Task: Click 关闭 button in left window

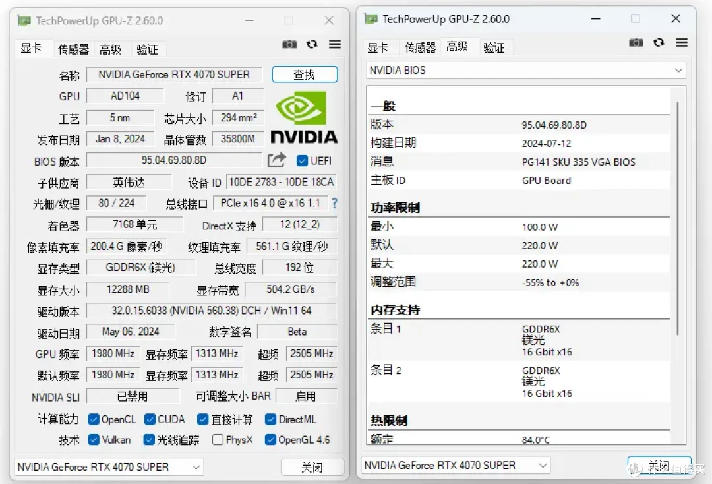Action: (x=312, y=468)
